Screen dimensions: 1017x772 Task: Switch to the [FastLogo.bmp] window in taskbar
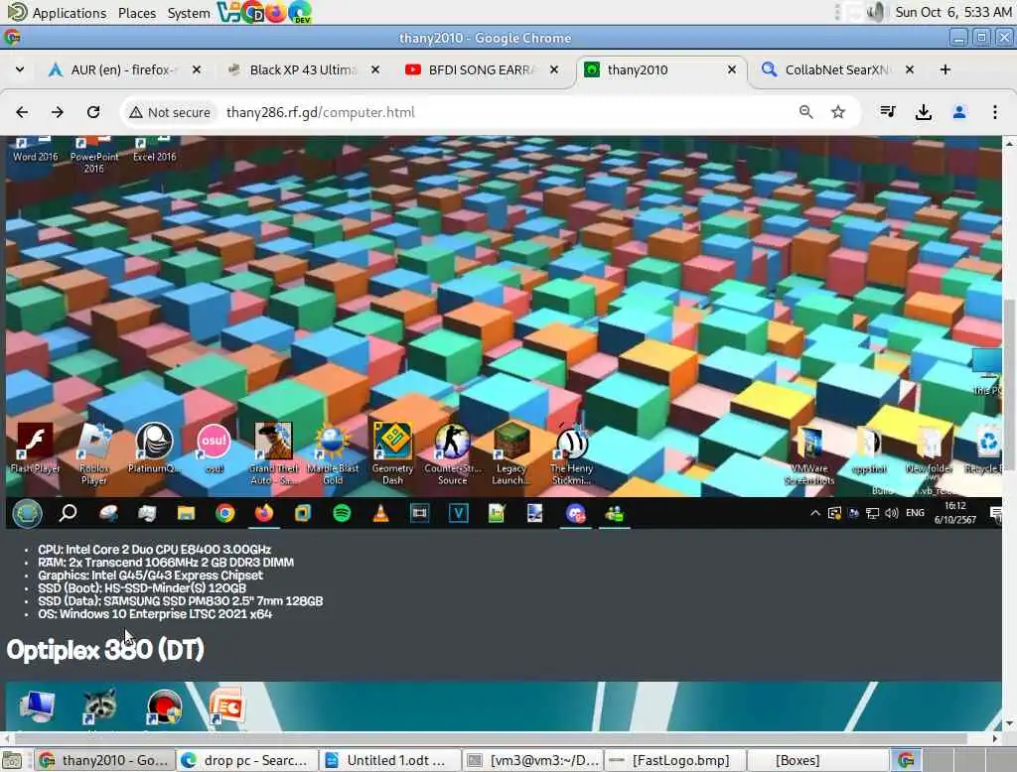675,760
